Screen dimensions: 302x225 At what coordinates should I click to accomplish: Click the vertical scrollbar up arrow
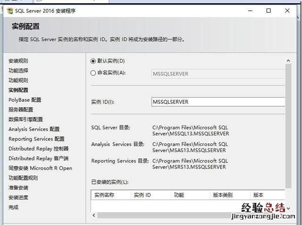pyautogui.click(x=288, y=61)
